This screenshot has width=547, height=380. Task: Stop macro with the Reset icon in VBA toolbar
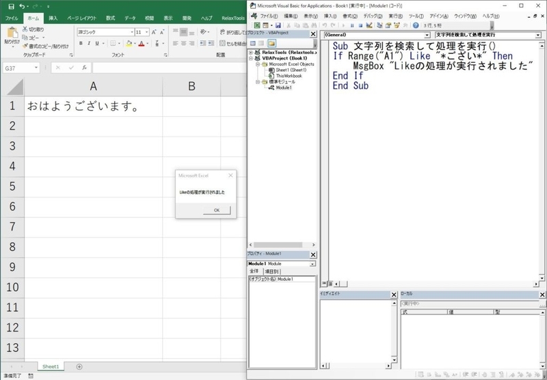point(360,25)
